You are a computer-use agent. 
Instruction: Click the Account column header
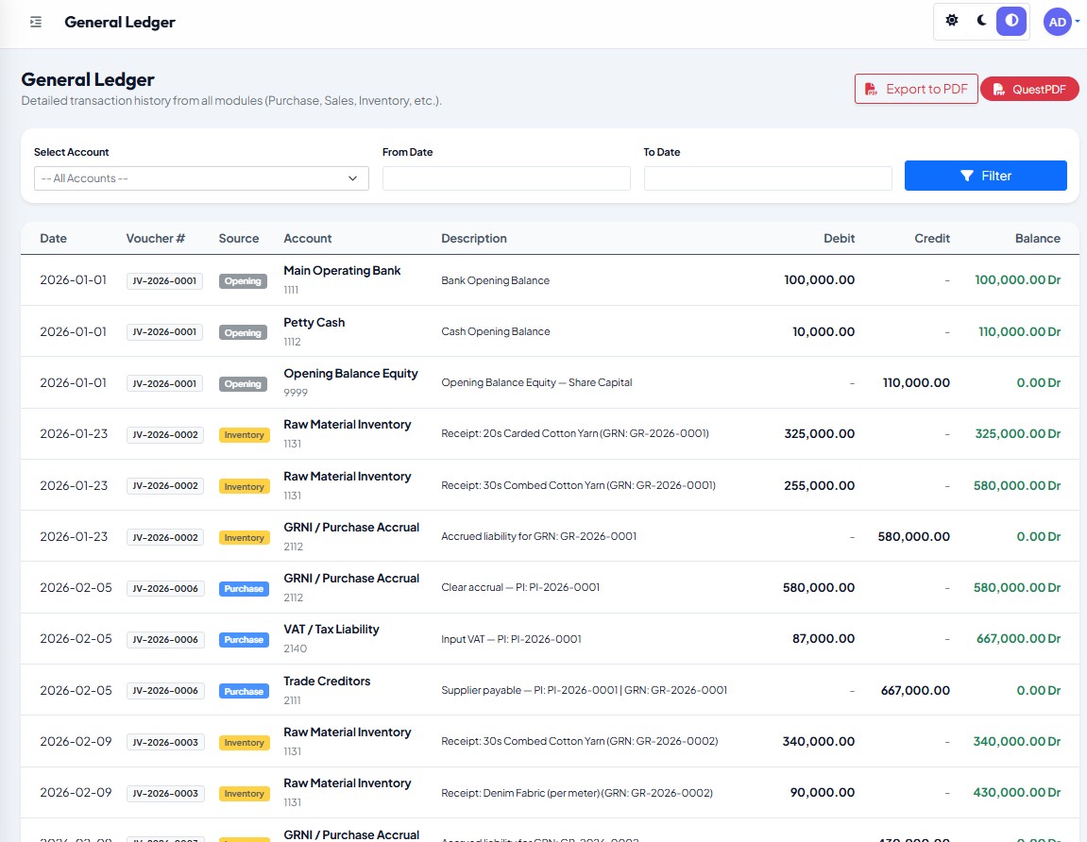point(307,239)
